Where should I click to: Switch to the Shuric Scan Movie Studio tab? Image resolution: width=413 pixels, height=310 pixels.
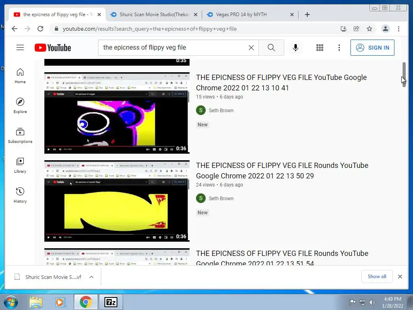click(x=154, y=15)
